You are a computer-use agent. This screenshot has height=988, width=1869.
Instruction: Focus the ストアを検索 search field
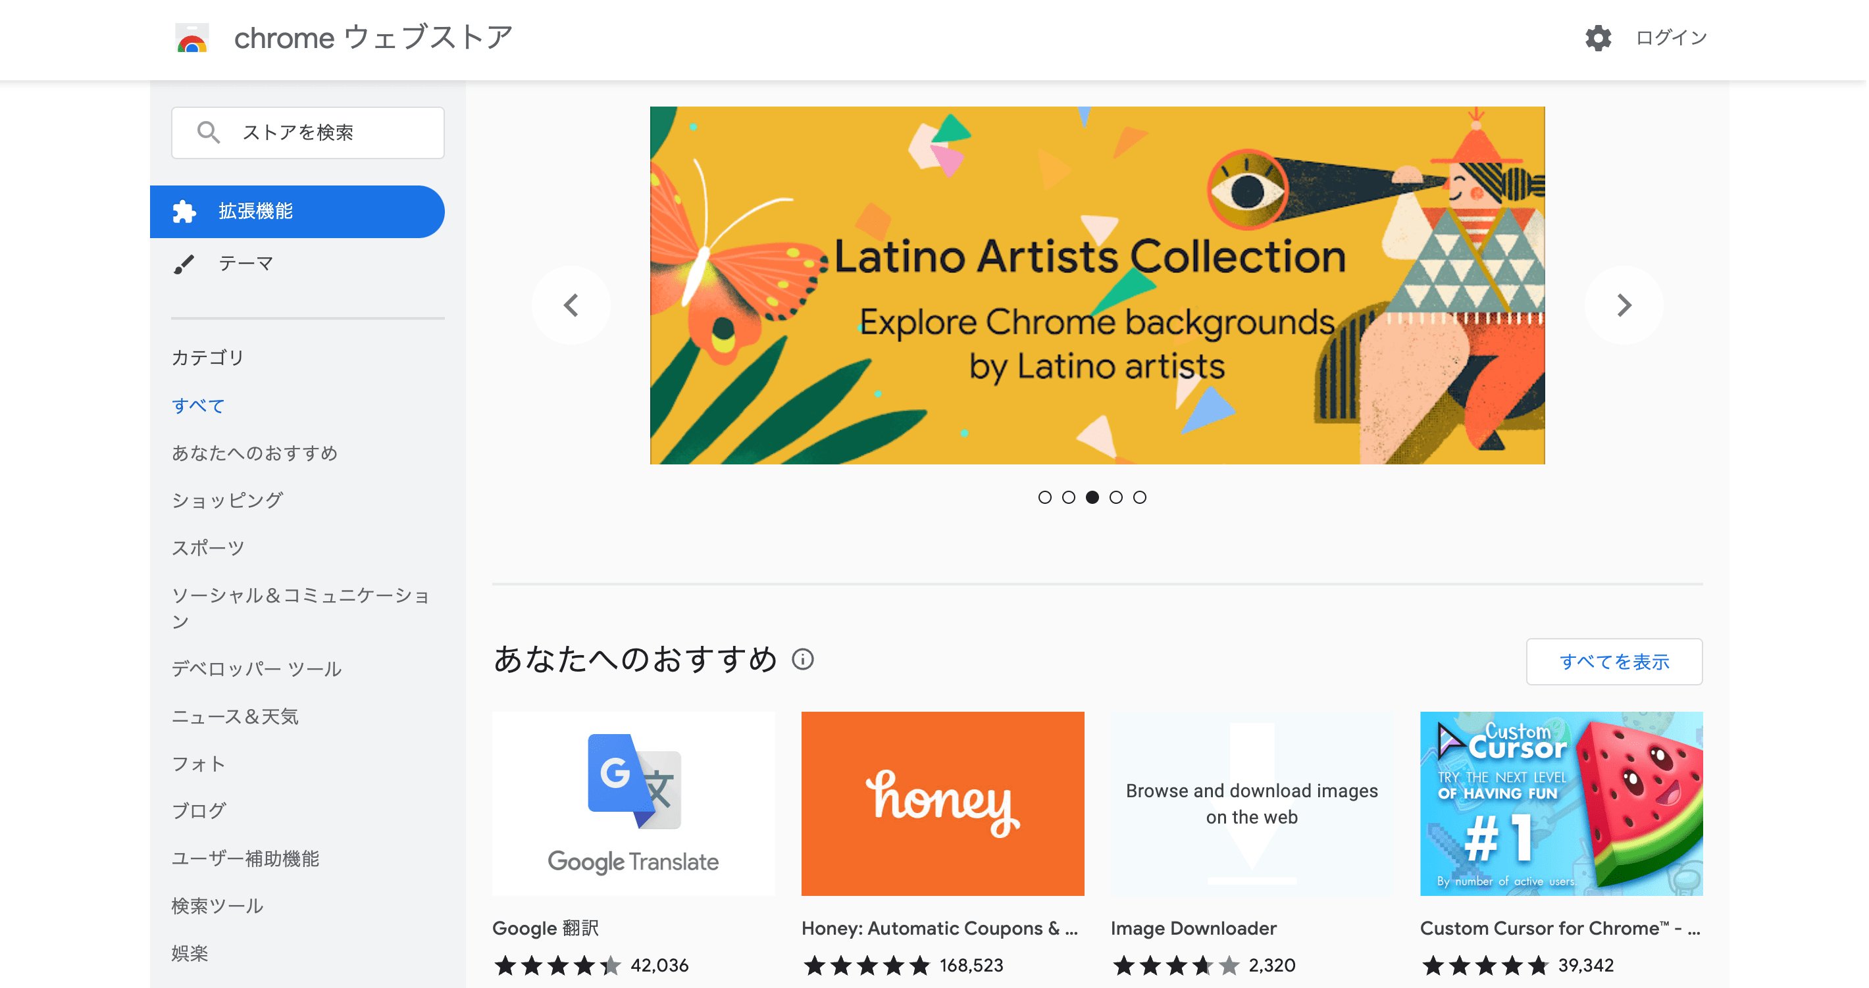pos(307,133)
